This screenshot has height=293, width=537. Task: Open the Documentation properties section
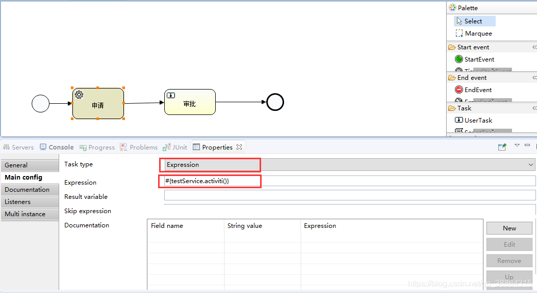pos(30,190)
